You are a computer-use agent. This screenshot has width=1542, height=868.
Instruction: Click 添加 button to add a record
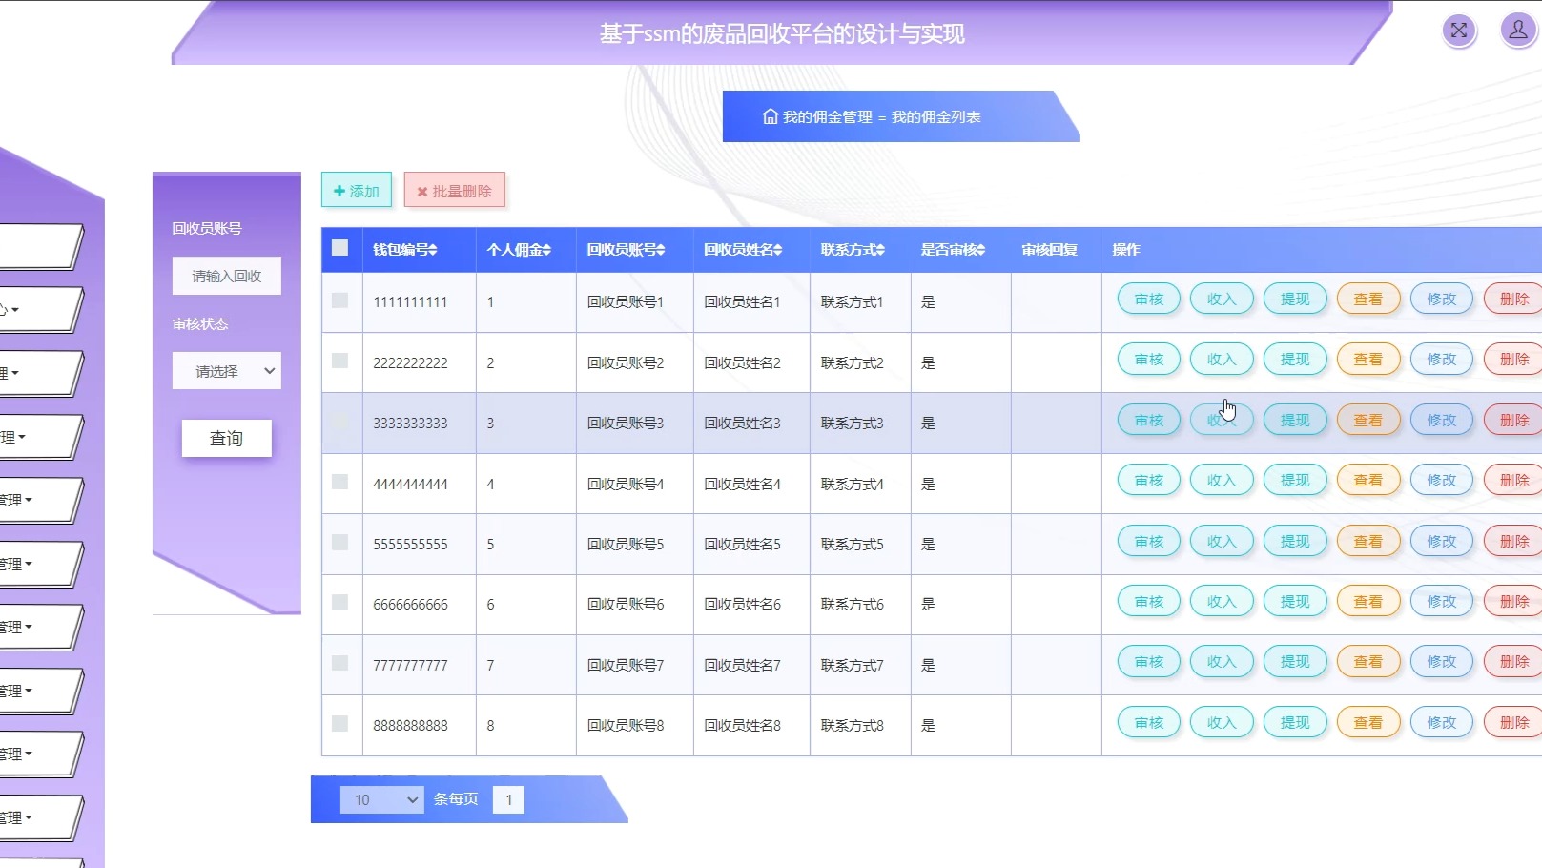(x=357, y=191)
